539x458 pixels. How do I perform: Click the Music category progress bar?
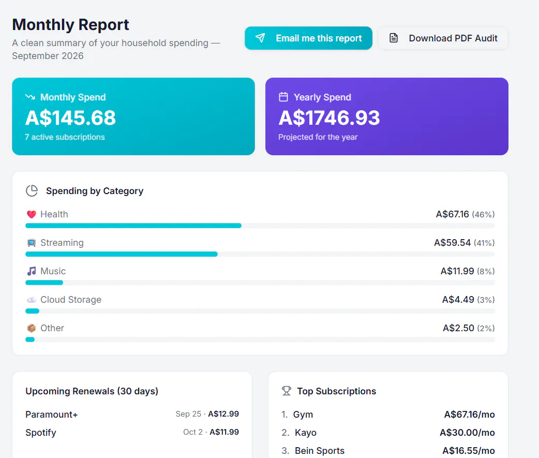click(x=260, y=283)
